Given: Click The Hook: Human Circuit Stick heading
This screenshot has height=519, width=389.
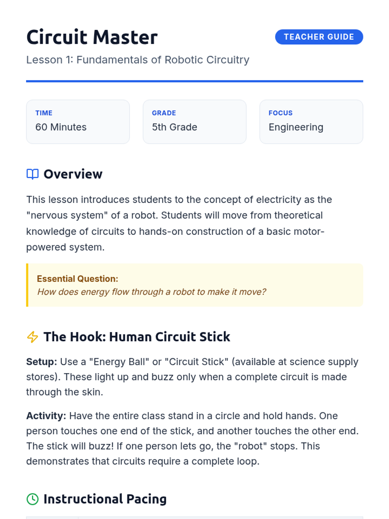Looking at the screenshot, I should [137, 337].
